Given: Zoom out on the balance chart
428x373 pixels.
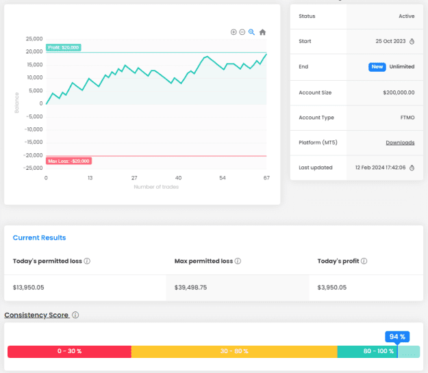Looking at the screenshot, I should click(x=242, y=32).
